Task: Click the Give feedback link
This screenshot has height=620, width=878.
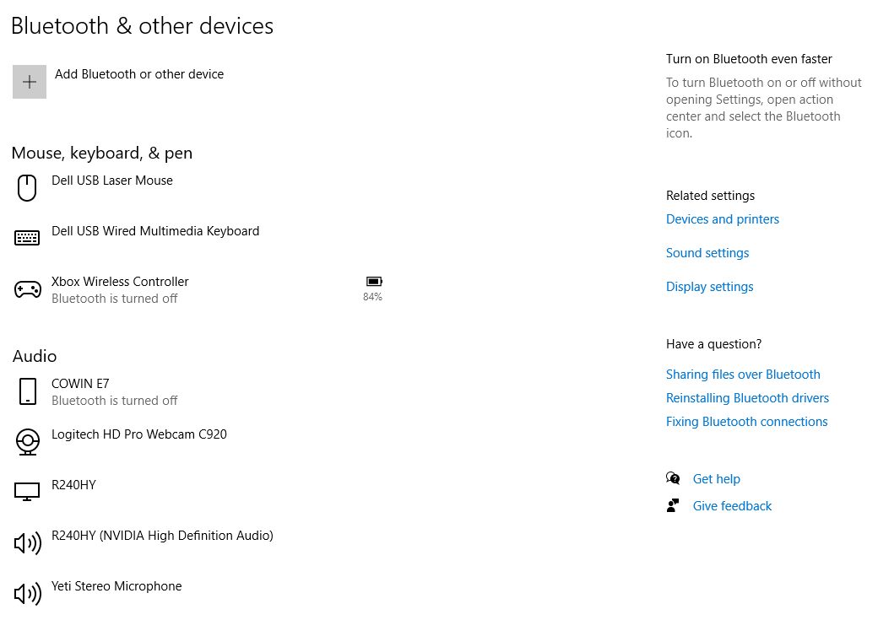Action: [732, 506]
